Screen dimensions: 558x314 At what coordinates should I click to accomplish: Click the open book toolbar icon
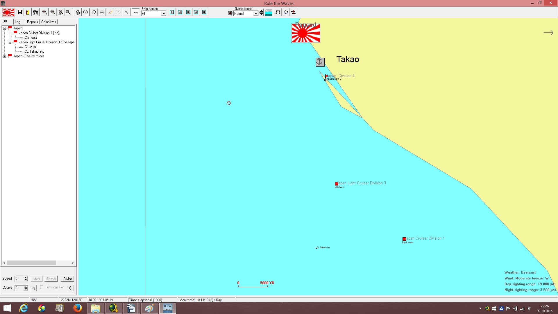pos(286,12)
